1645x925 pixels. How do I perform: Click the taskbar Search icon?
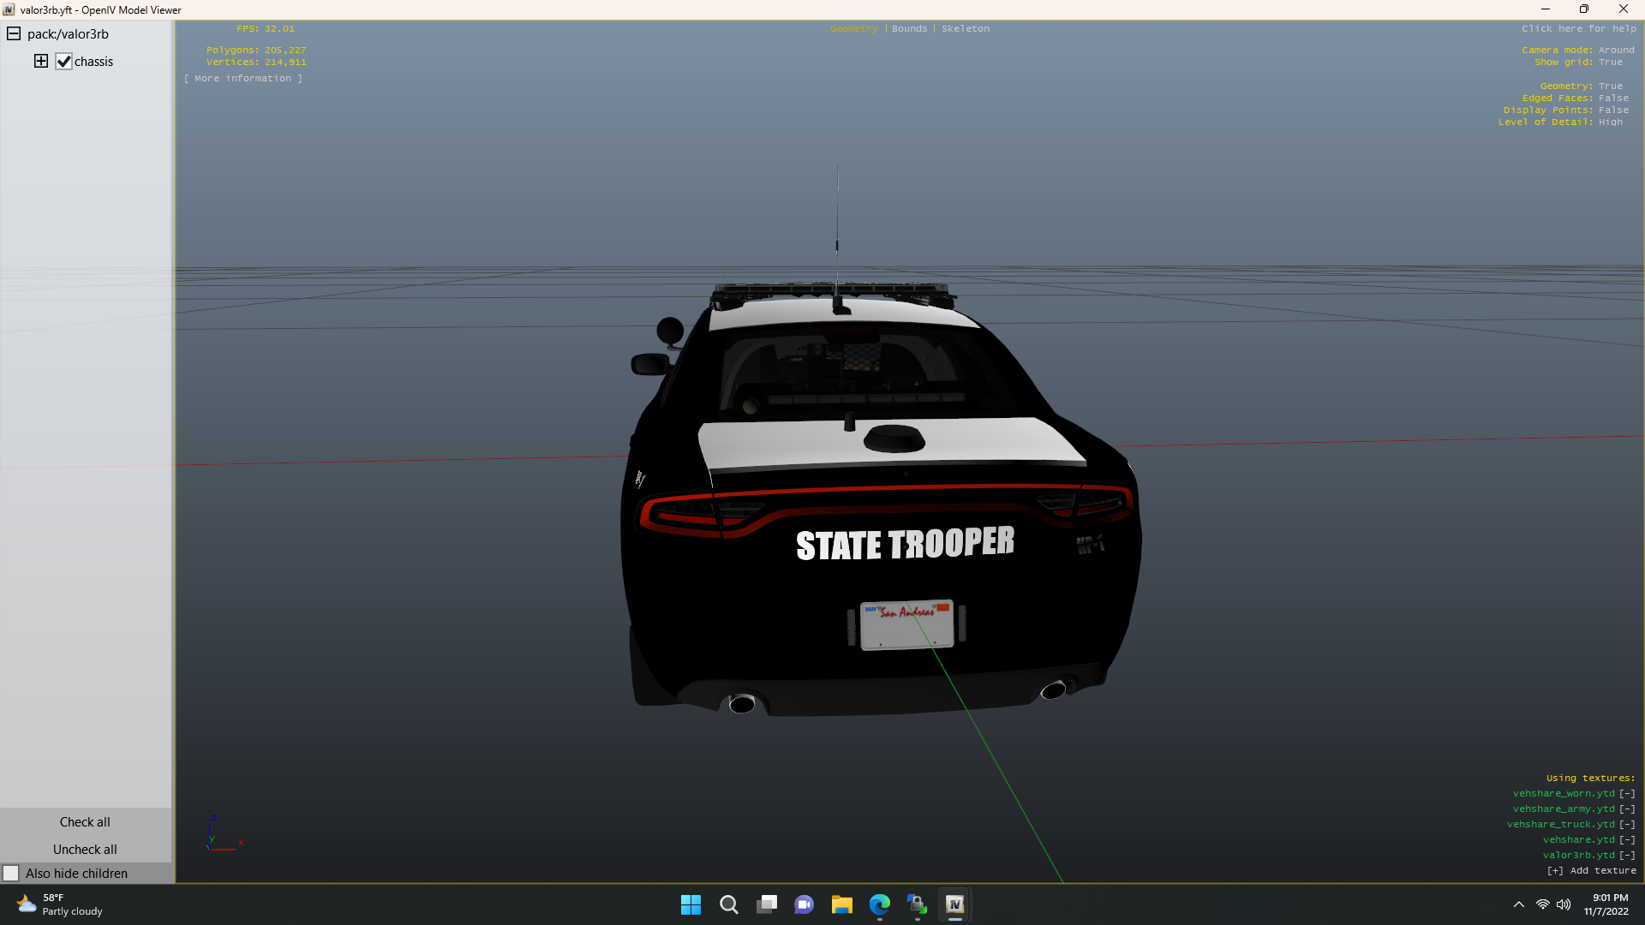(x=729, y=904)
